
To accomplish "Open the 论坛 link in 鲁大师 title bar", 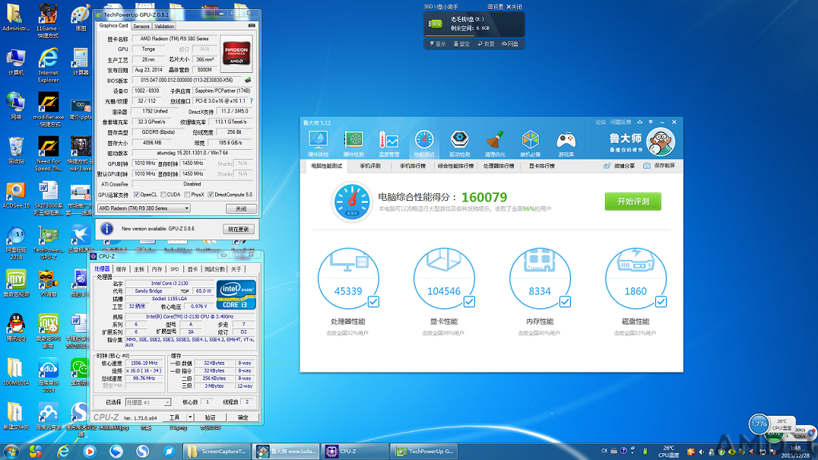I will 601,122.
